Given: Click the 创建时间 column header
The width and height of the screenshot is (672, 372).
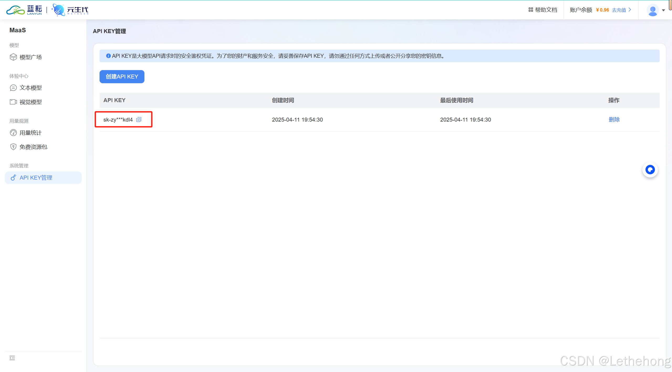Looking at the screenshot, I should [x=283, y=100].
